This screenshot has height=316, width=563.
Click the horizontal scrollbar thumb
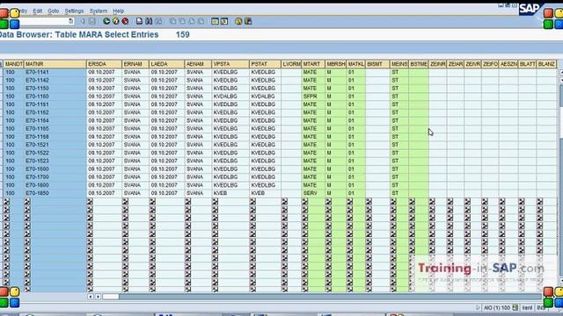110,297
